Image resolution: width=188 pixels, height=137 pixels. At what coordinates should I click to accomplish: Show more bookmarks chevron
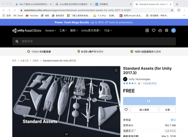pyautogui.click(x=184, y=16)
